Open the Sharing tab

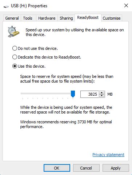click(x=66, y=18)
